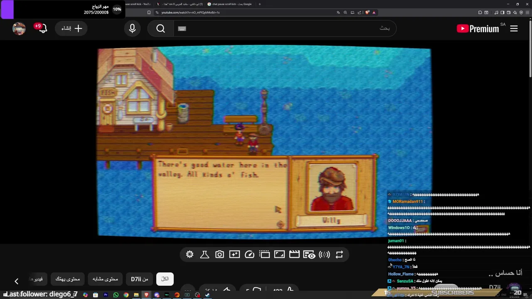Open the YouTube hamburger guide menu

pos(514,29)
